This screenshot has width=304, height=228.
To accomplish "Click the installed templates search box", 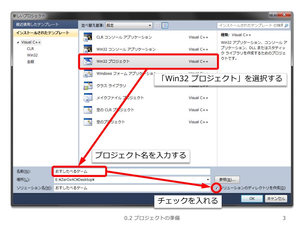I will (x=253, y=26).
